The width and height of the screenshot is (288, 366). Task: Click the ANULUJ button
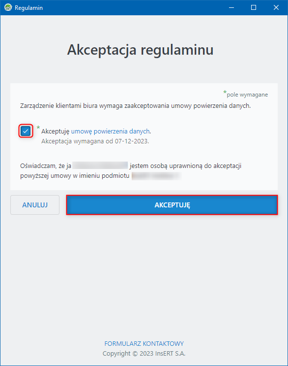point(35,205)
